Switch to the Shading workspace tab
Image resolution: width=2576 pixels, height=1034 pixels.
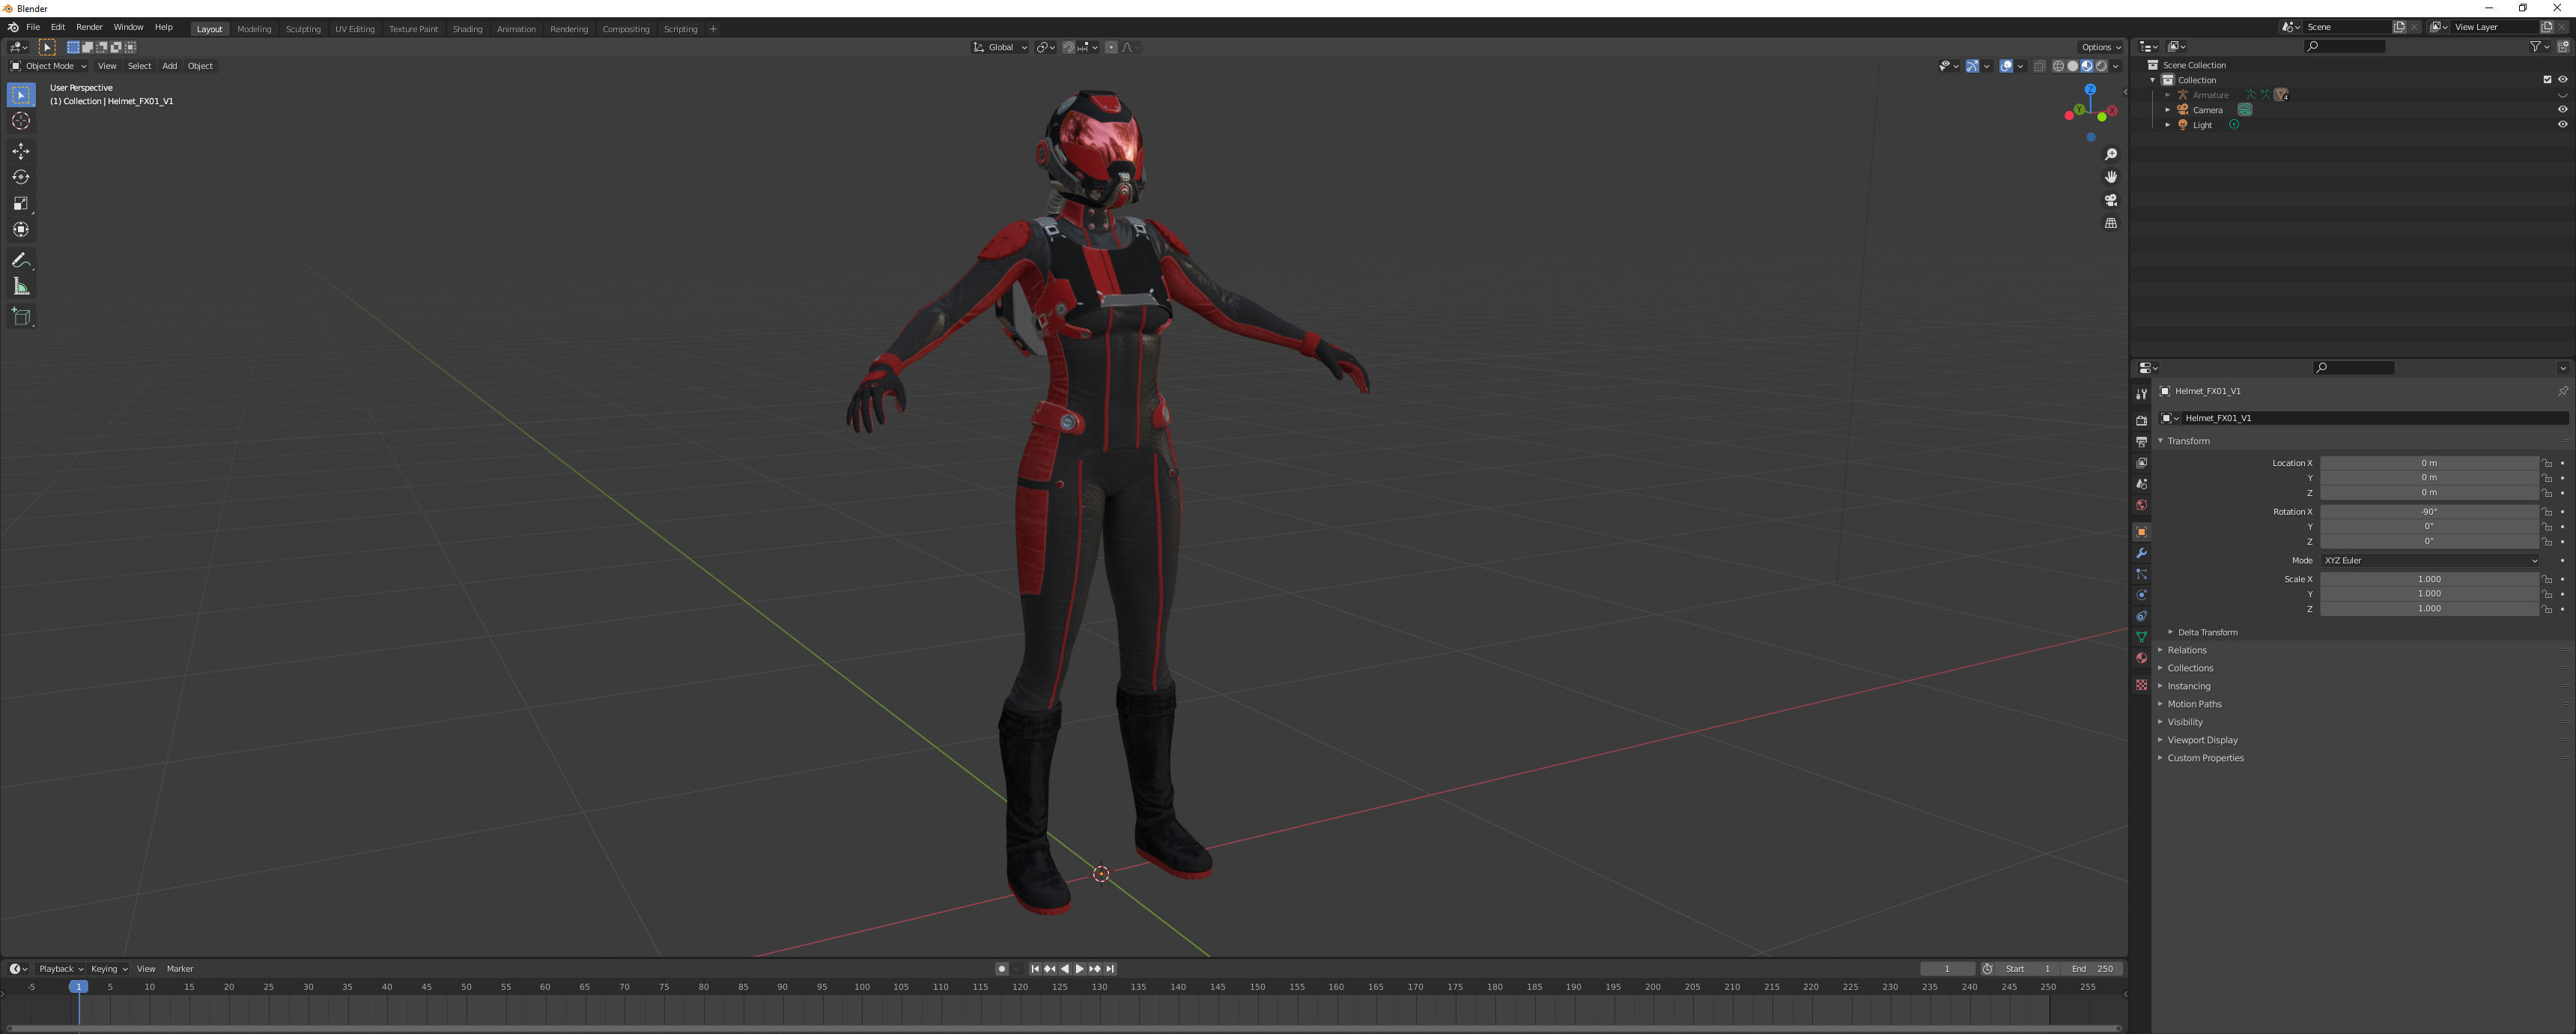tap(467, 29)
